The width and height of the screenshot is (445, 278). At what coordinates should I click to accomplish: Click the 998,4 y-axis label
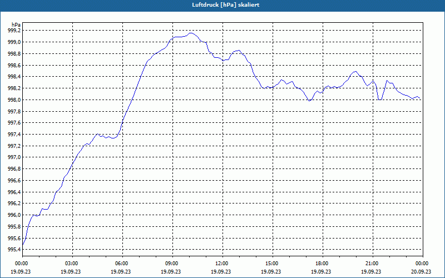coord(14,77)
